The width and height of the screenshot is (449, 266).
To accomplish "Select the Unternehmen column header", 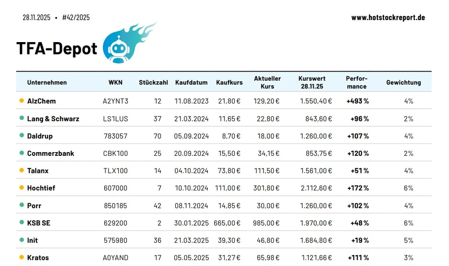I will tap(47, 82).
